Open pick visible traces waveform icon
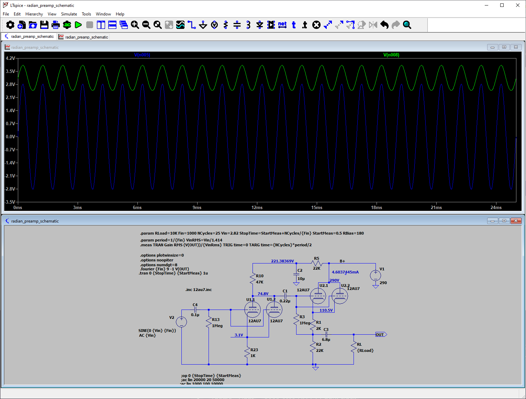 point(180,25)
